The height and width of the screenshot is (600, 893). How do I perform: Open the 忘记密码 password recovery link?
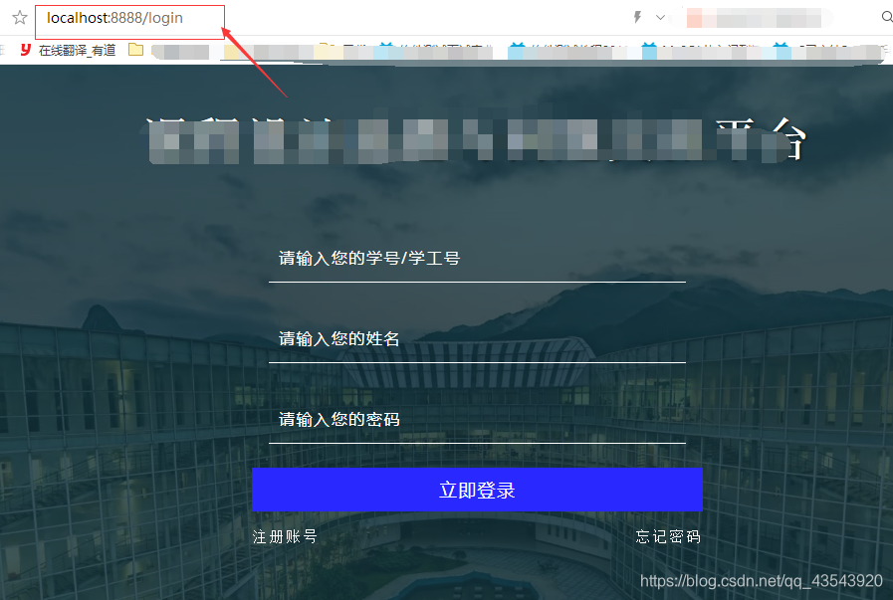click(668, 536)
